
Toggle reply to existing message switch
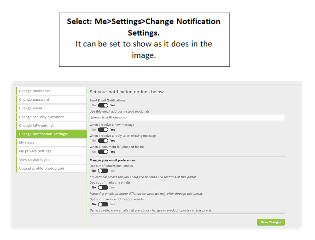pos(103,141)
